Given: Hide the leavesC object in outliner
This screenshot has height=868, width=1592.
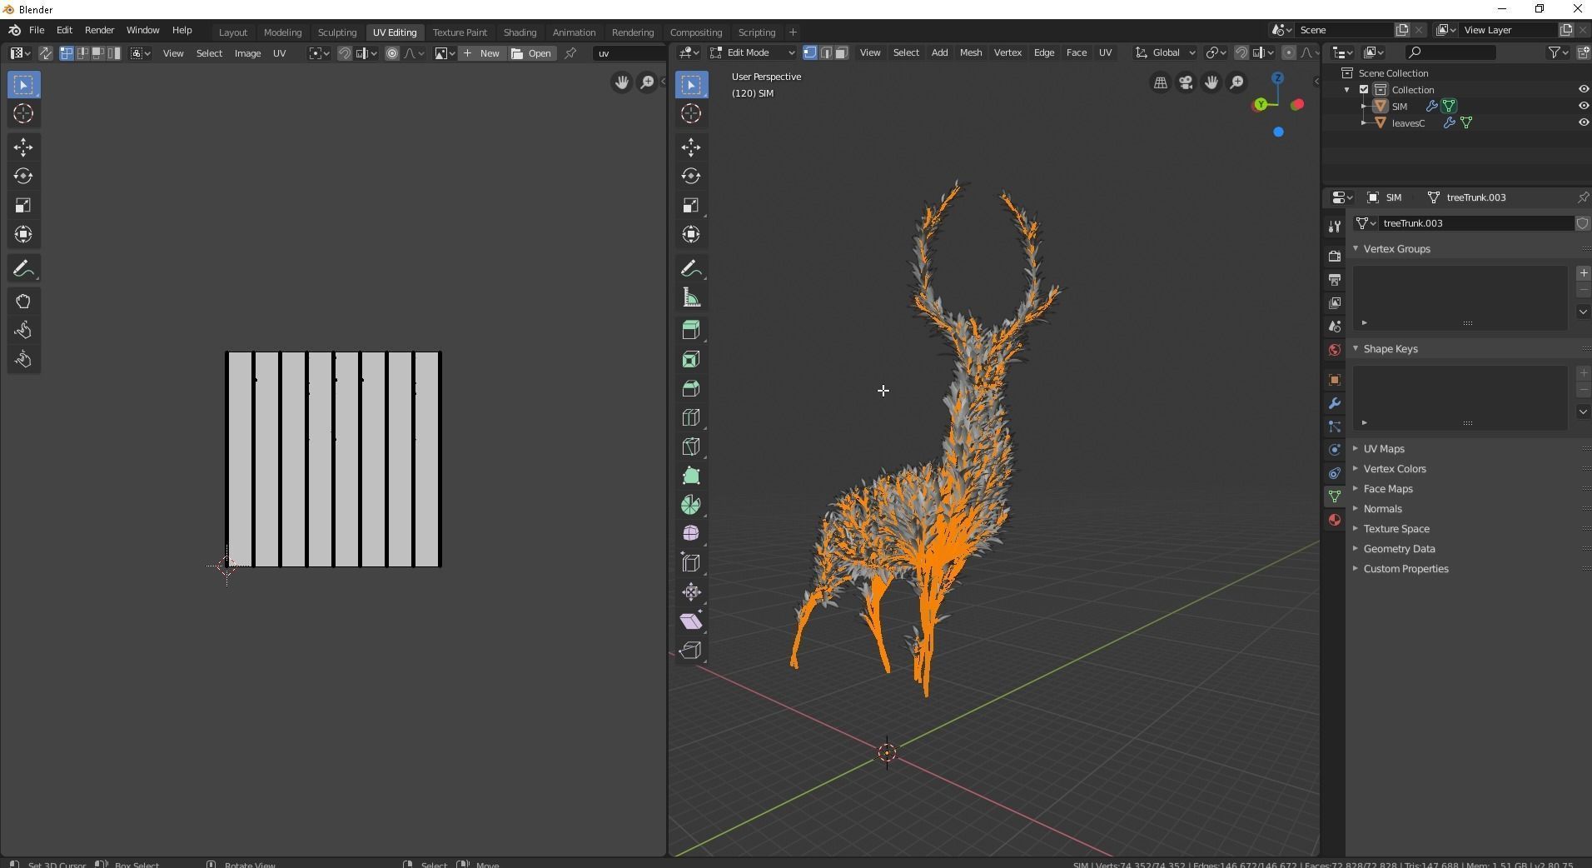Looking at the screenshot, I should point(1583,123).
